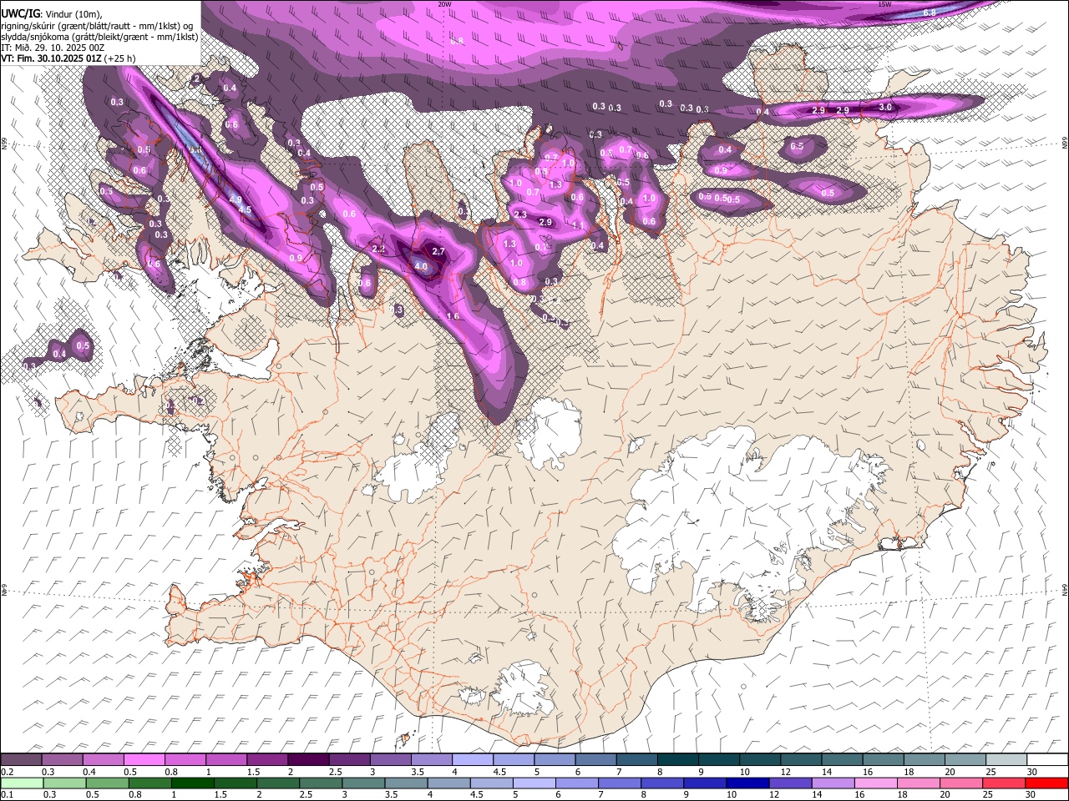
Task: Click the 'VT: Fim. 30.10.2025 01Z' valid time
Action: coord(52,58)
